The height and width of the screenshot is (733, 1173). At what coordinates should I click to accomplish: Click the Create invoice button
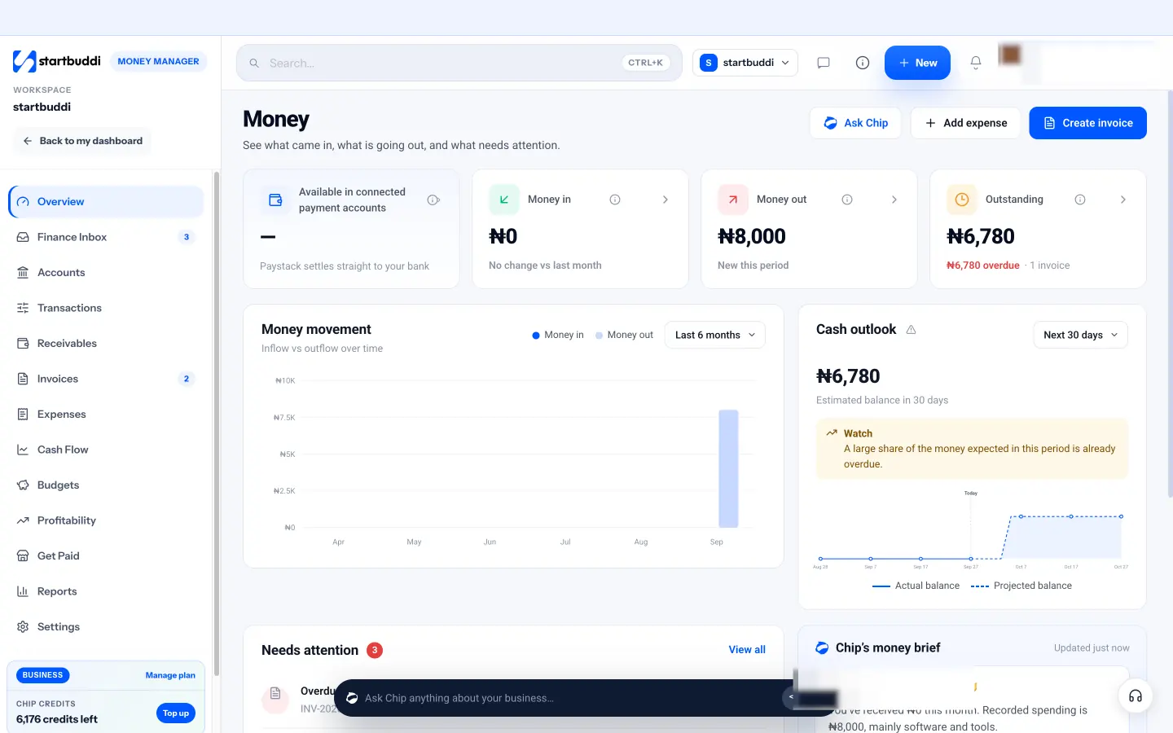[x=1087, y=123]
